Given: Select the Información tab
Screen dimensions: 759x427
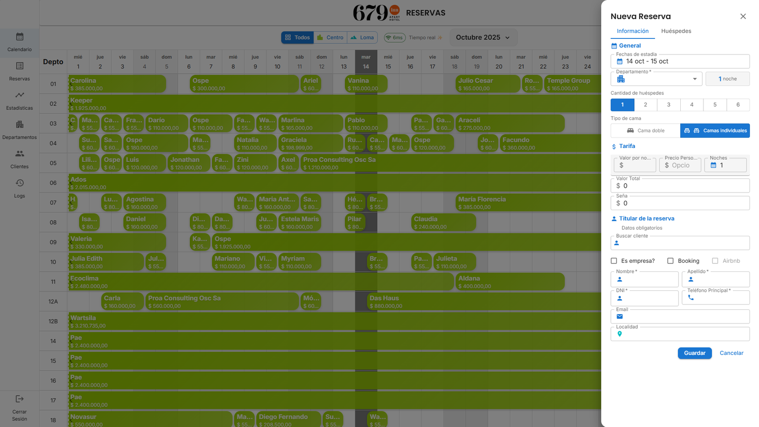Looking at the screenshot, I should coord(632,31).
